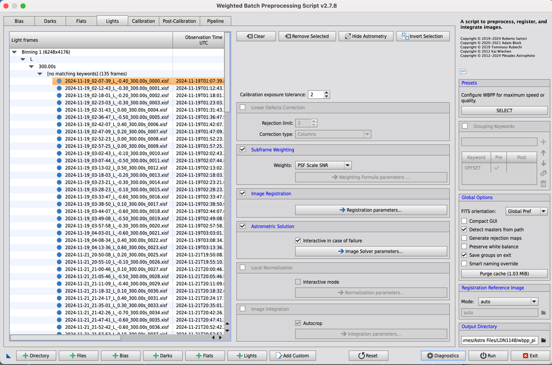
Task: Exit the script
Action: [x=530, y=355]
